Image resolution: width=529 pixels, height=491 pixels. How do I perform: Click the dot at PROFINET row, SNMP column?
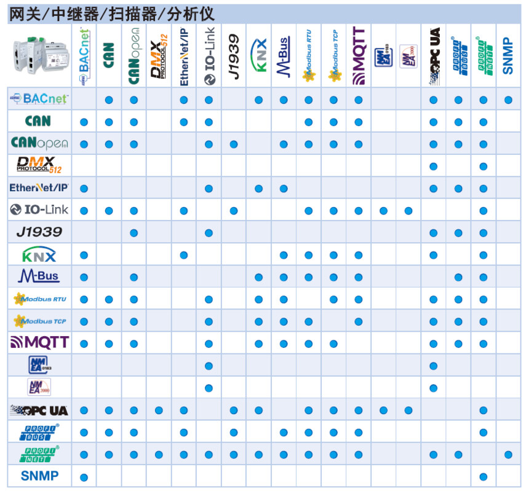[508, 455]
